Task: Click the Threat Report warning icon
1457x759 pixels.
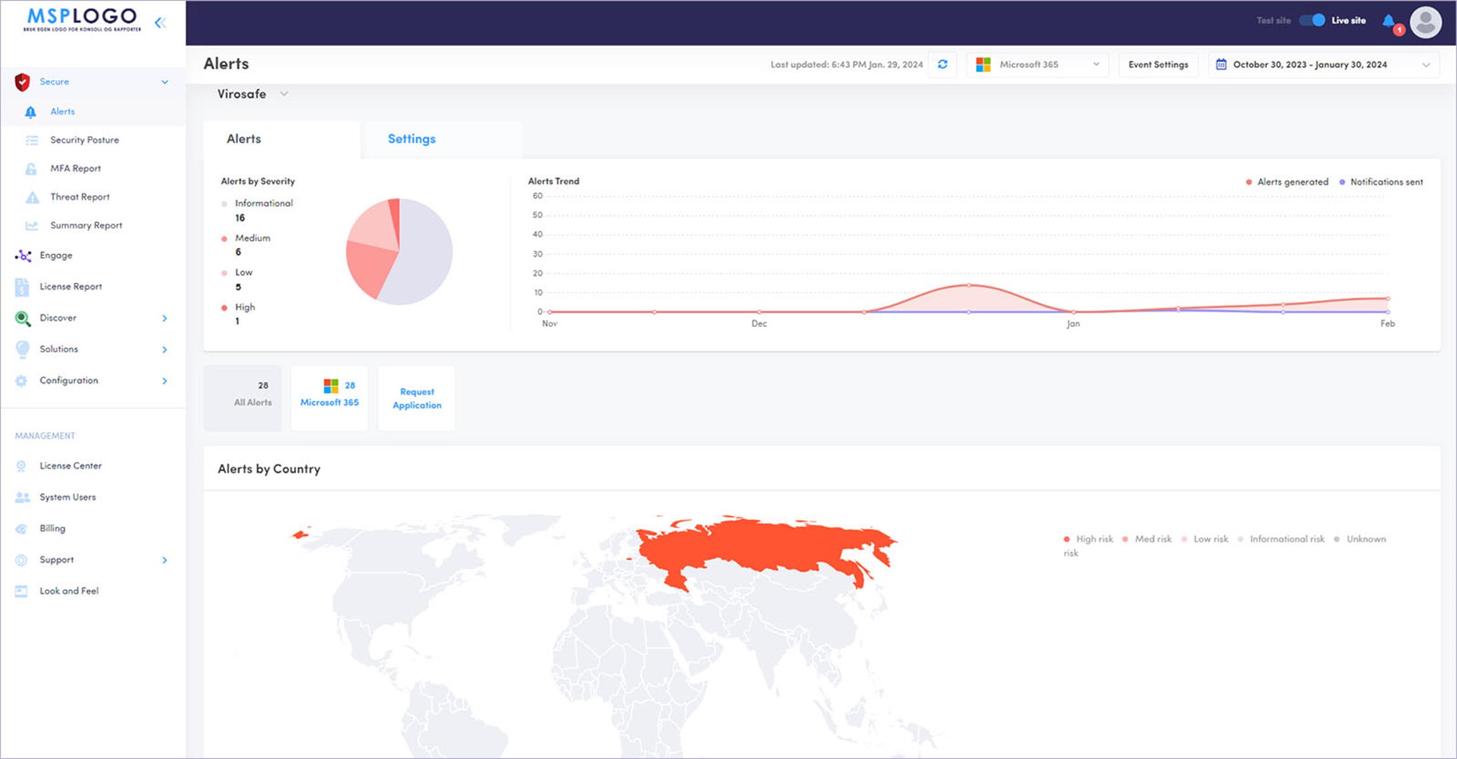Action: [32, 197]
